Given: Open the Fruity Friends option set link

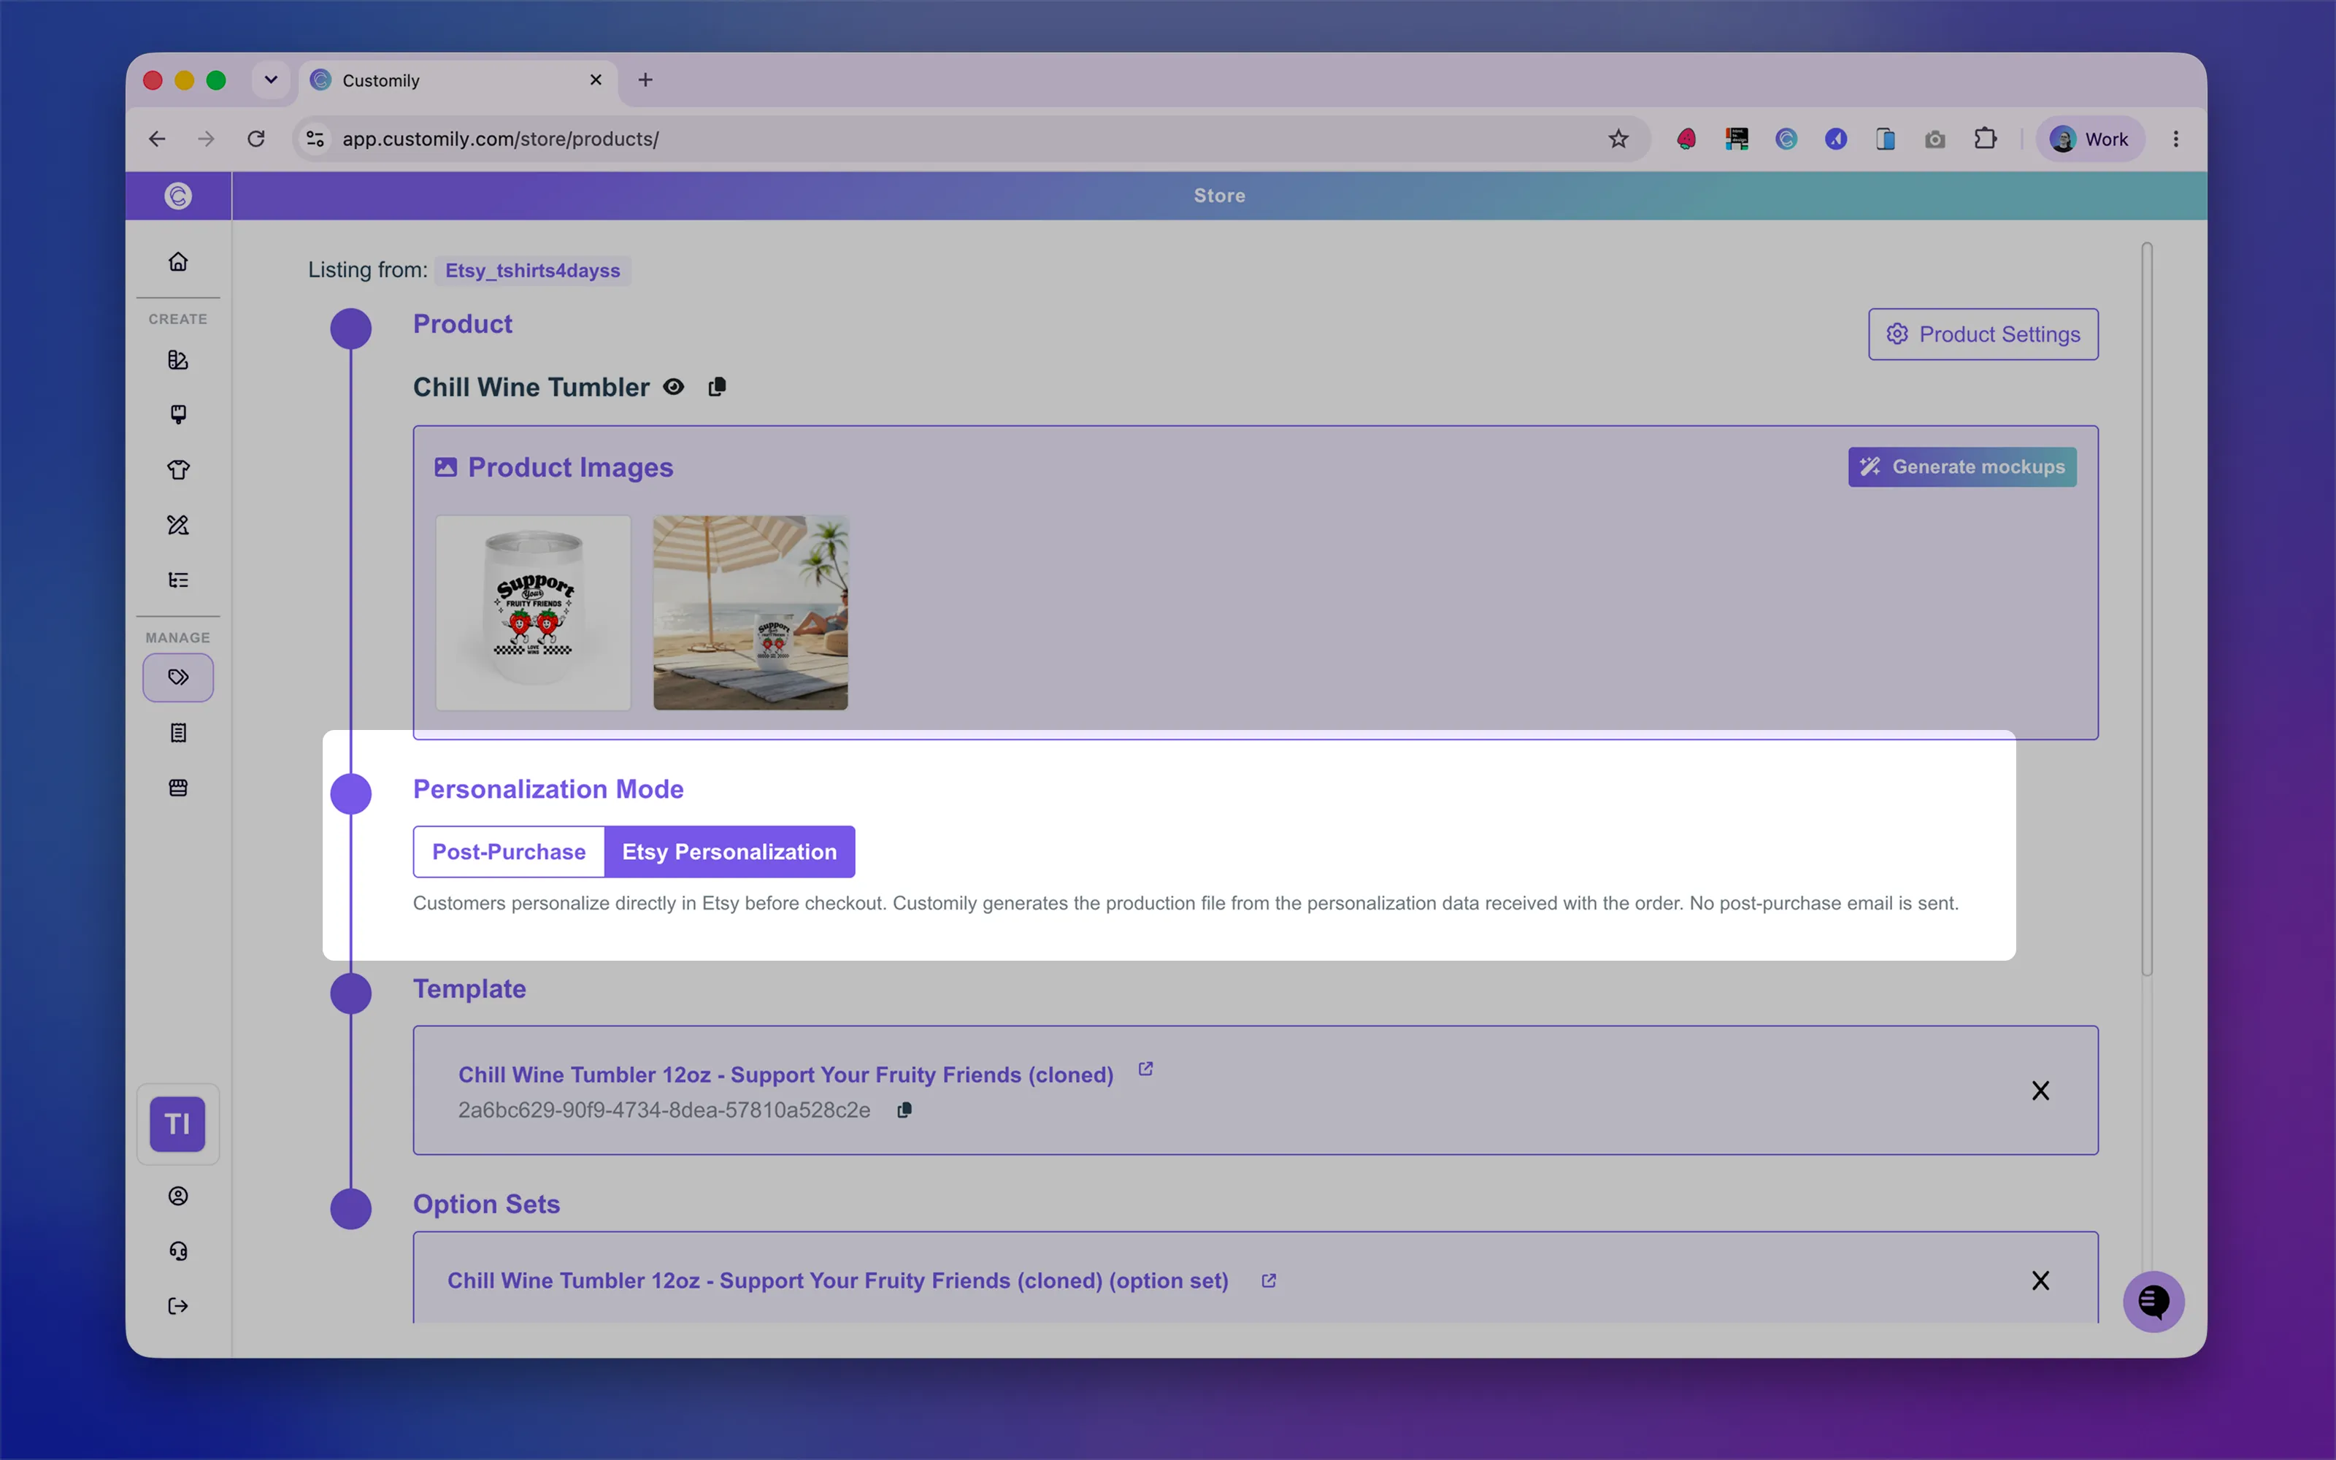Looking at the screenshot, I should pos(837,1280).
